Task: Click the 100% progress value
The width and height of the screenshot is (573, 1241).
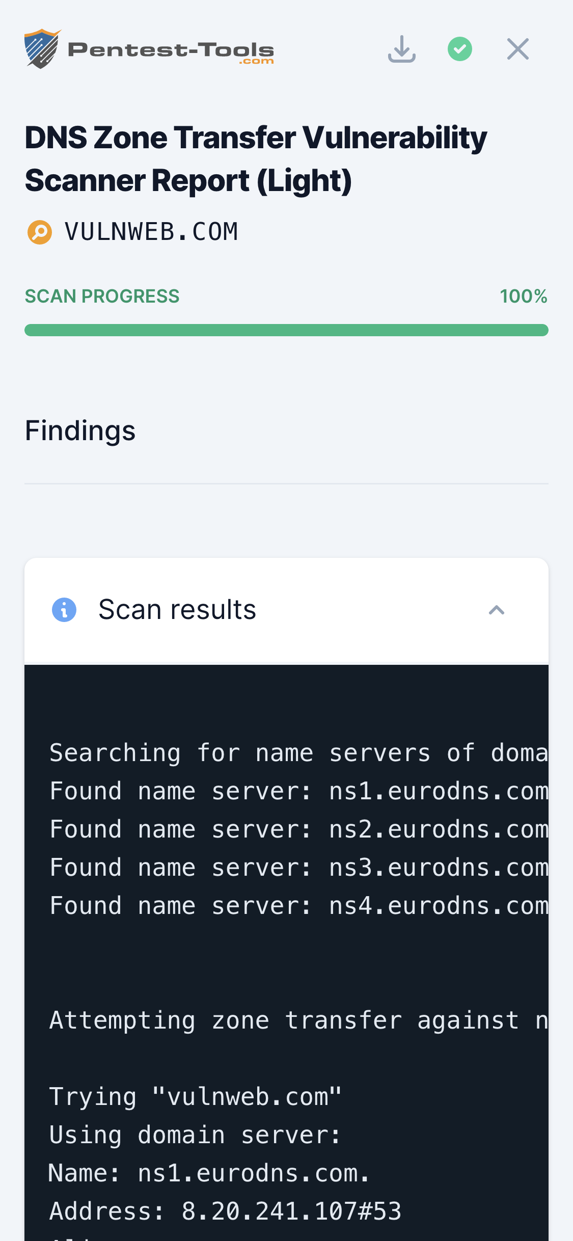Action: click(524, 295)
